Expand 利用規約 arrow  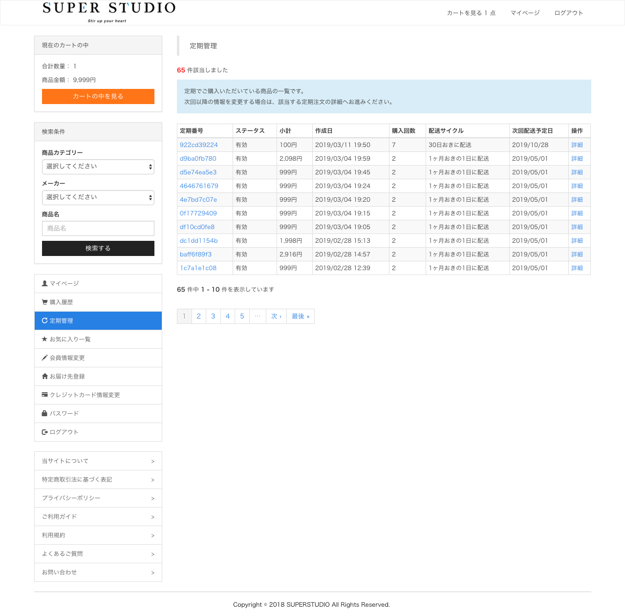pyautogui.click(x=152, y=535)
